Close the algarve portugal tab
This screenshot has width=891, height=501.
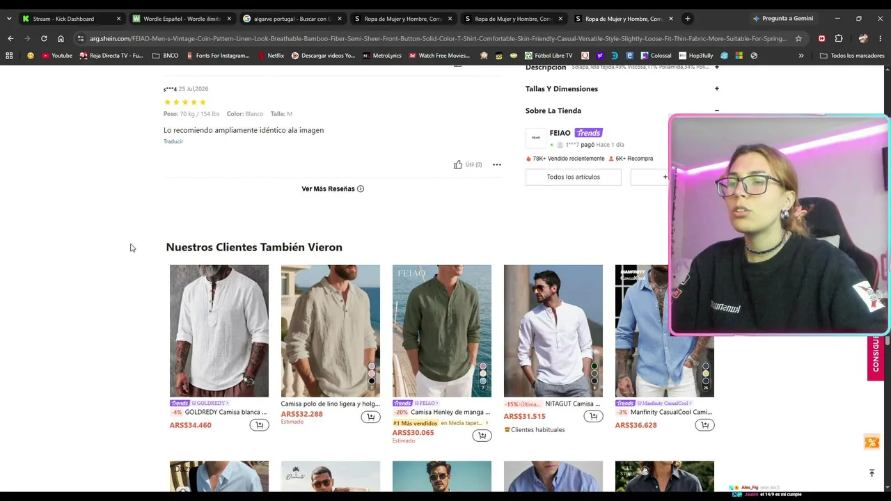click(x=339, y=19)
